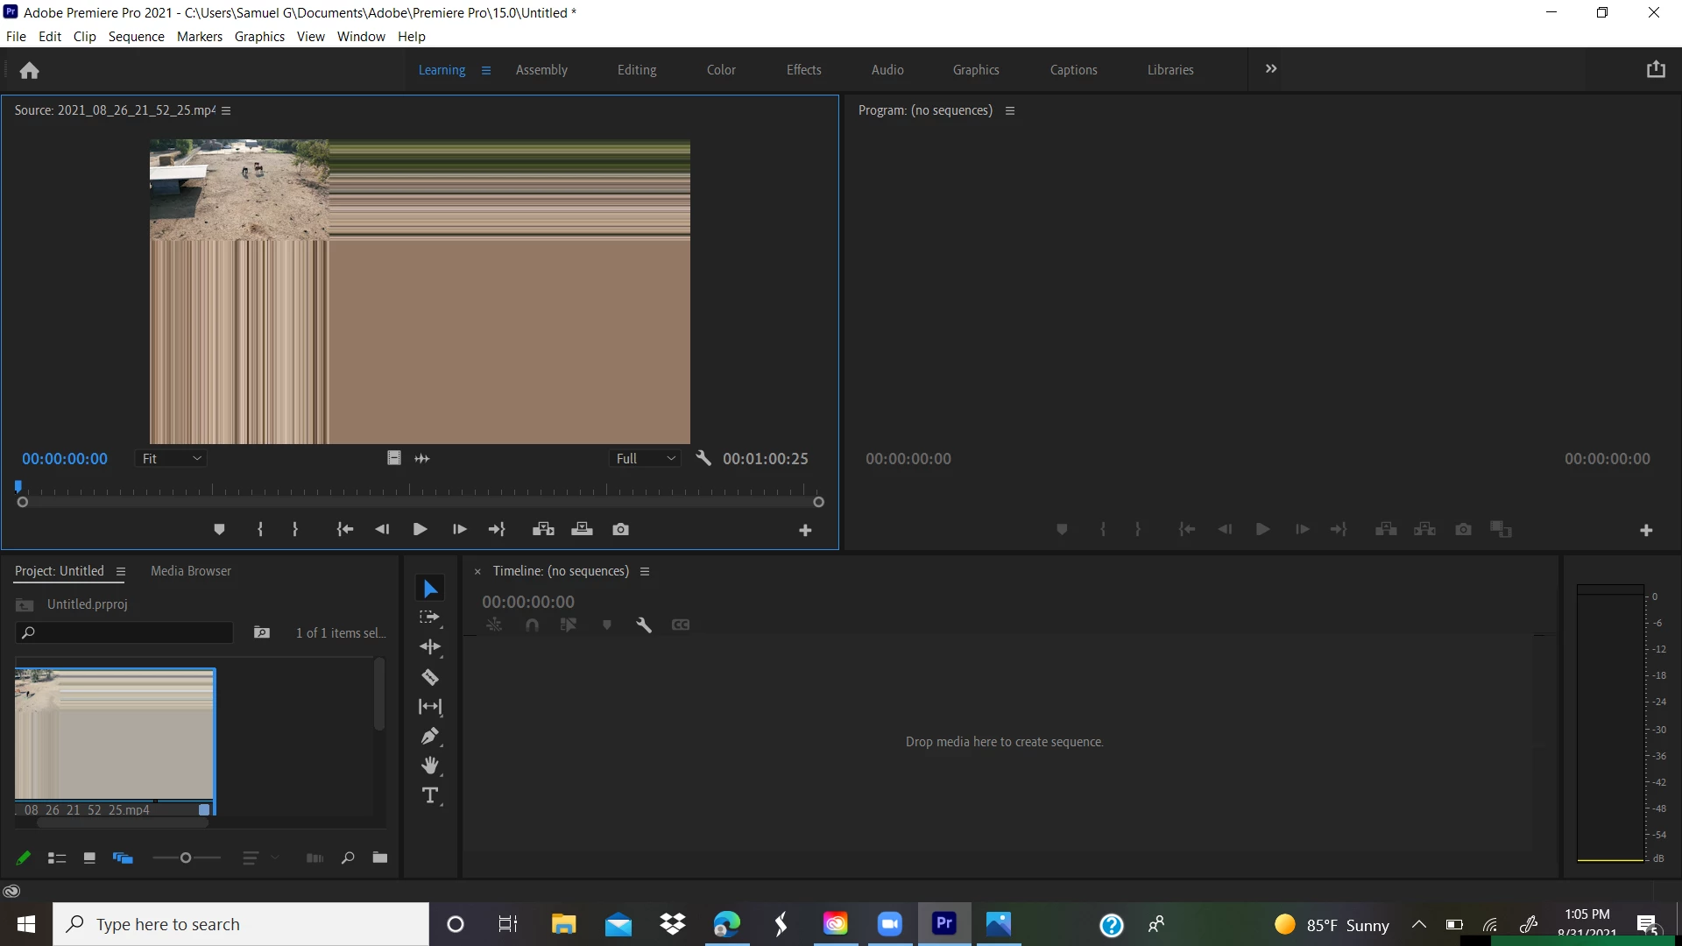Open Source monitor settings wrench
The width and height of the screenshot is (1682, 946).
703,458
